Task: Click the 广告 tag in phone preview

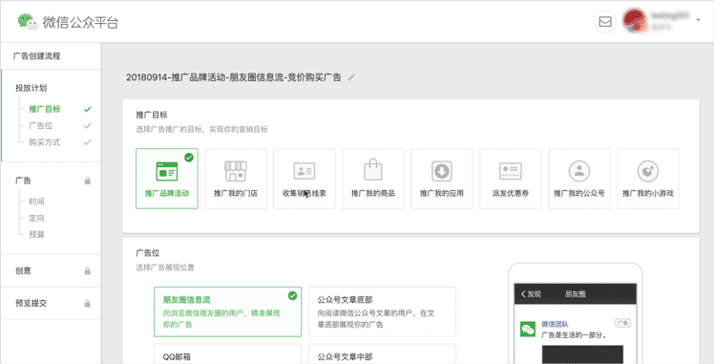Action: (x=622, y=323)
